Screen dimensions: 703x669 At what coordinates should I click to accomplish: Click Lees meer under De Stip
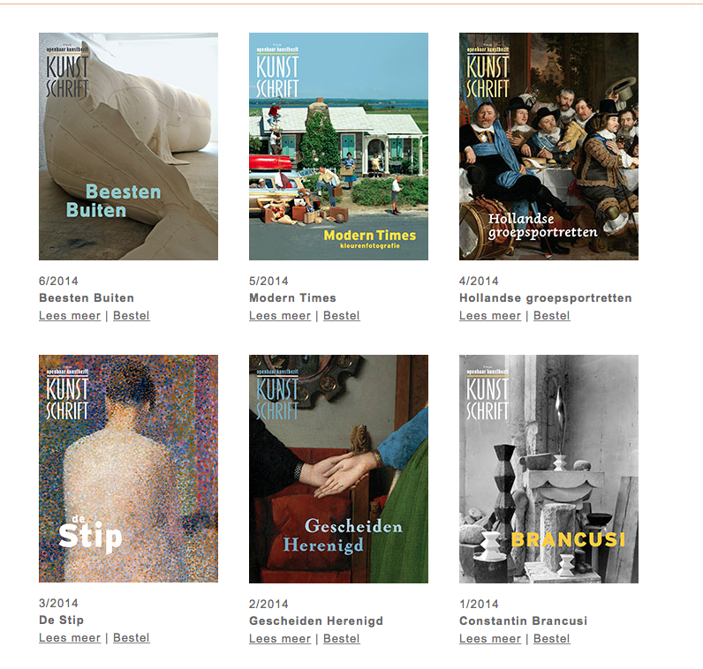tap(70, 637)
